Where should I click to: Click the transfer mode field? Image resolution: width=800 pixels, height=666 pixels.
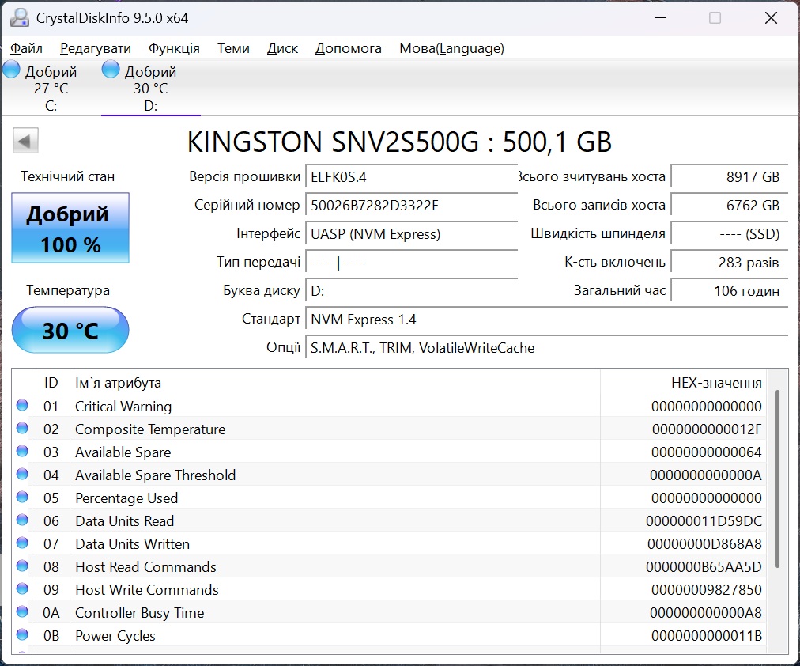pos(411,263)
